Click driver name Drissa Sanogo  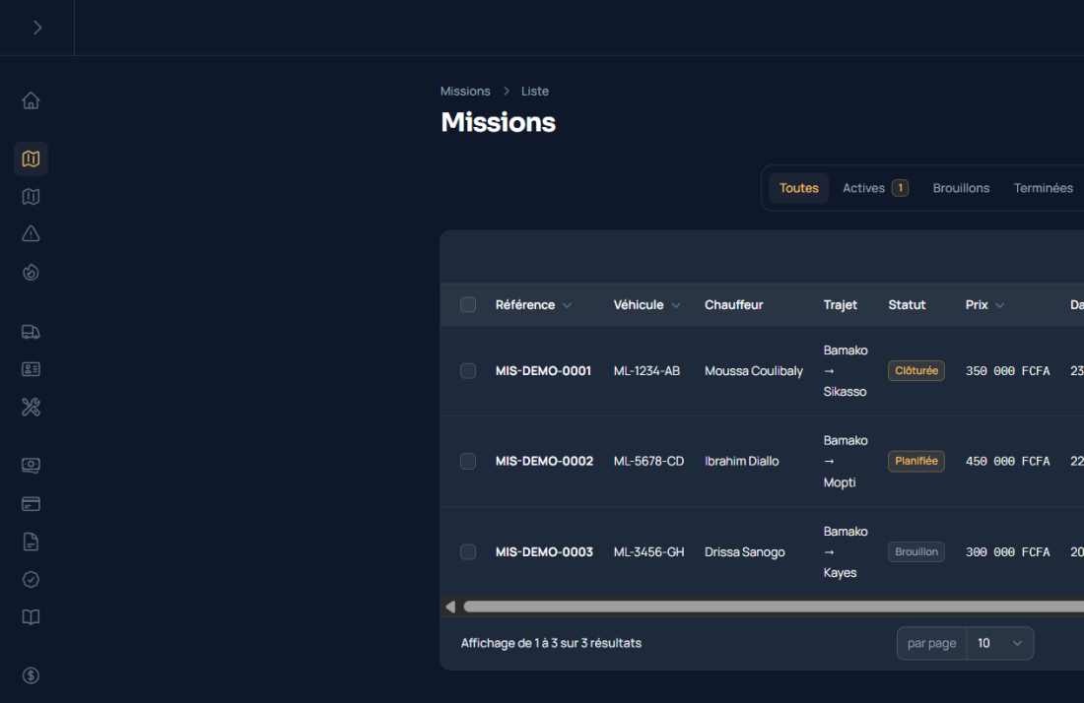(745, 551)
